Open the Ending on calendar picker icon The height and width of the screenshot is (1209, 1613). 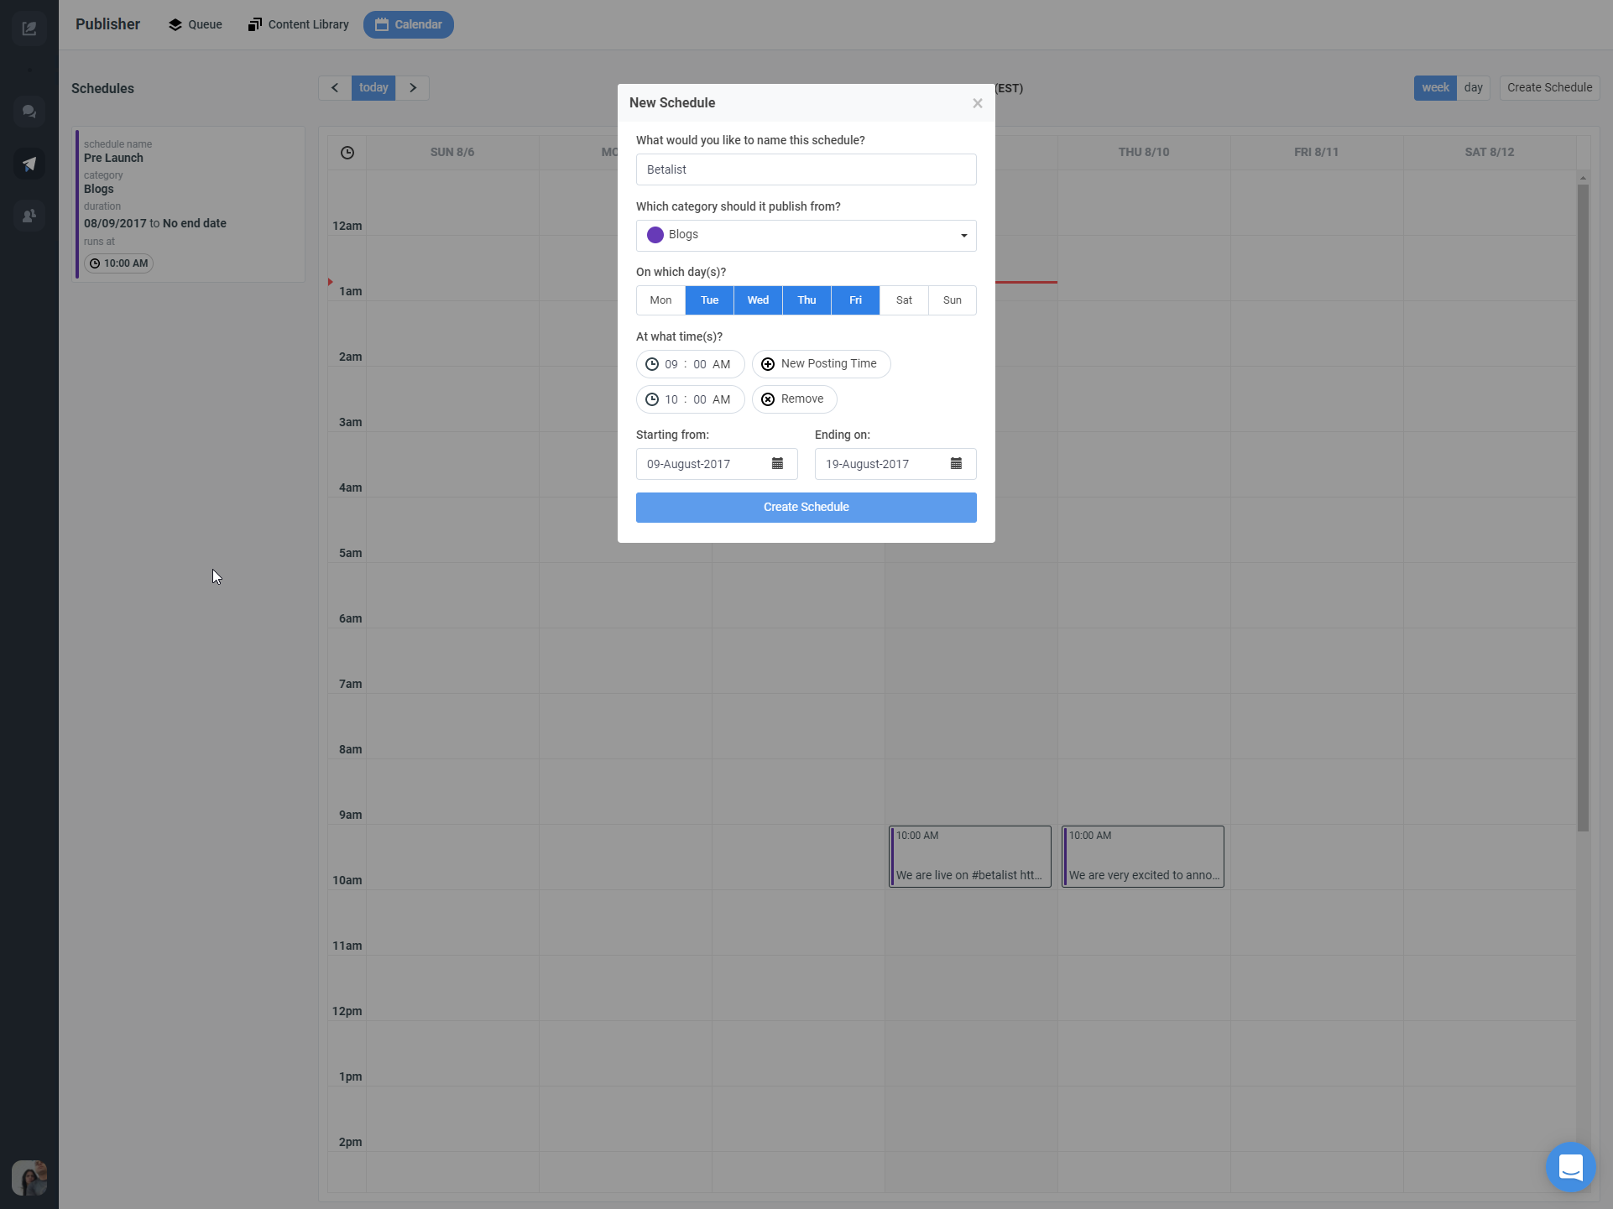point(956,464)
